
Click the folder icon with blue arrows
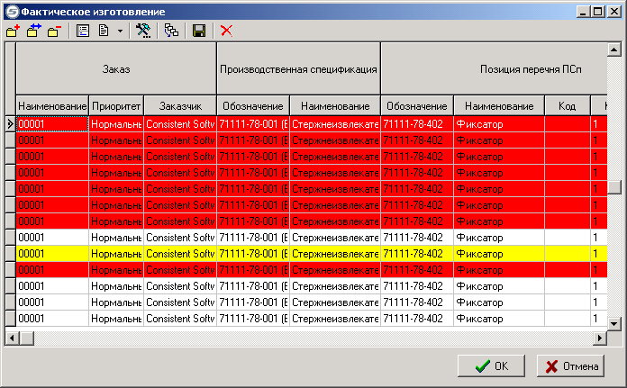pos(33,31)
